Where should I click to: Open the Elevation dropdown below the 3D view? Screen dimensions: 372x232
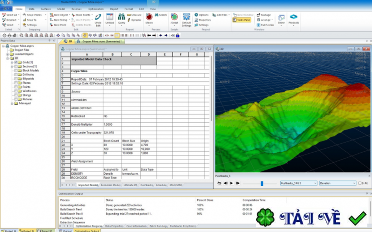338,183
